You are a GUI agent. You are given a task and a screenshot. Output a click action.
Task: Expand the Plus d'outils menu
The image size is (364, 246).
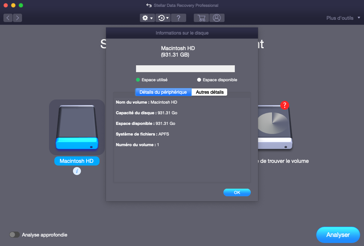click(x=343, y=18)
